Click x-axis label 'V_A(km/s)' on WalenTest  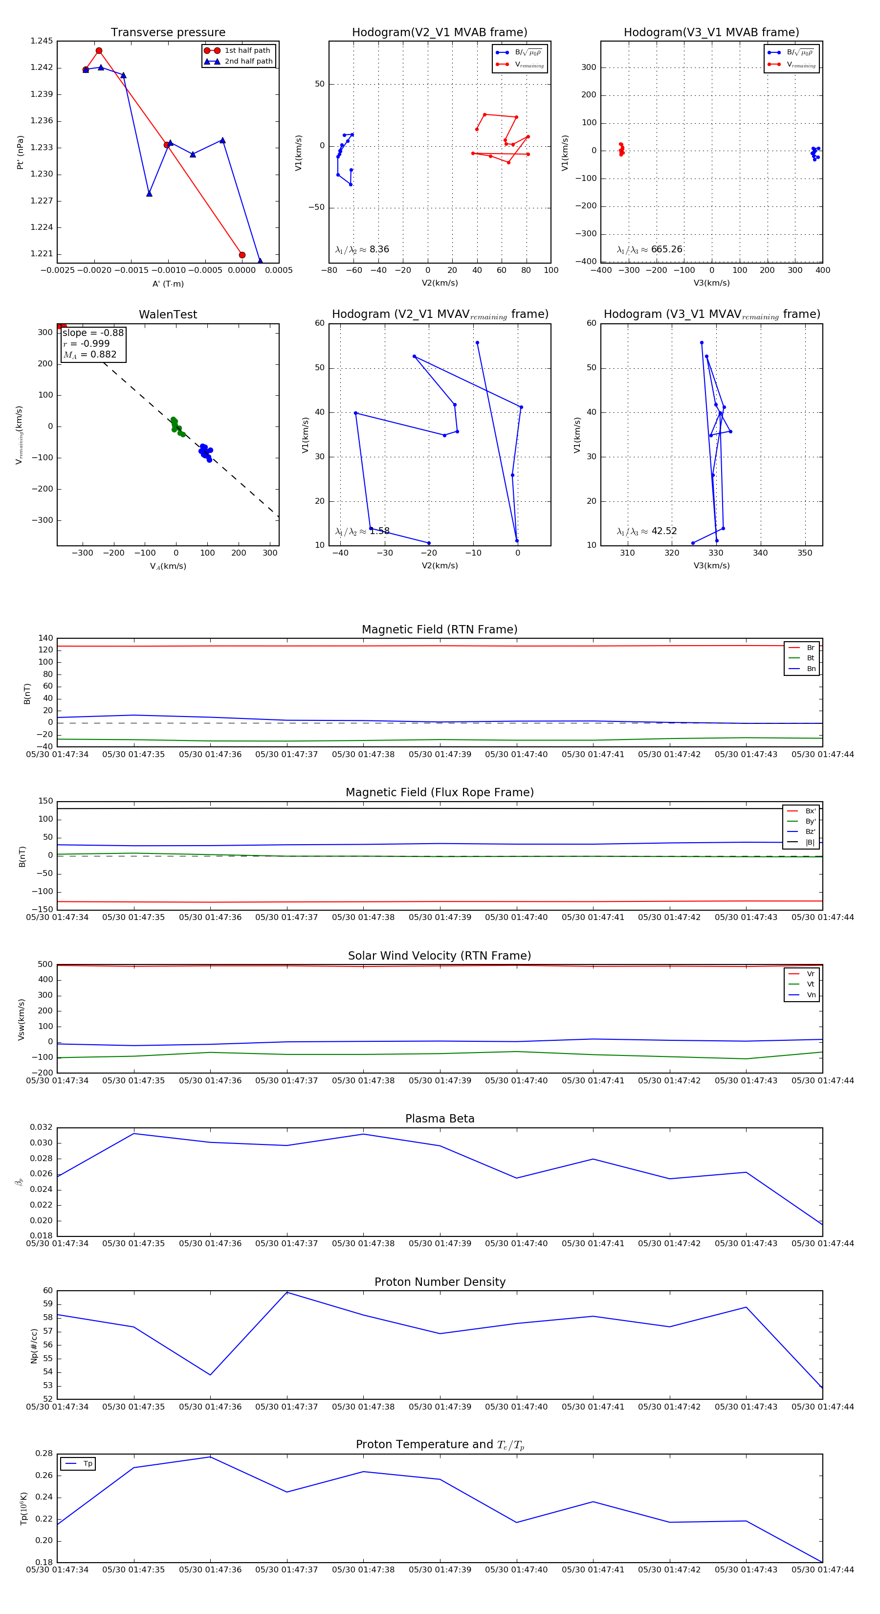click(x=168, y=566)
